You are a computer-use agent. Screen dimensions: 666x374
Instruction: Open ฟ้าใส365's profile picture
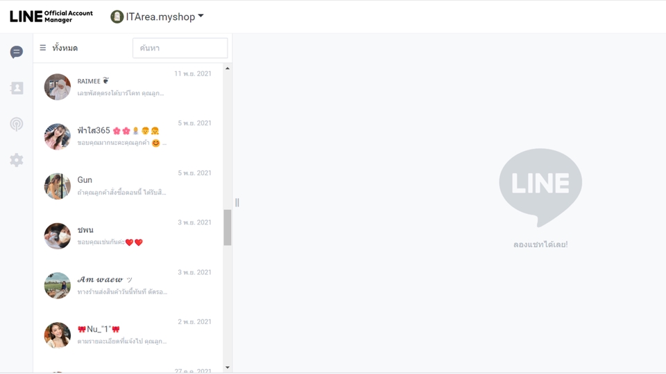coord(58,136)
